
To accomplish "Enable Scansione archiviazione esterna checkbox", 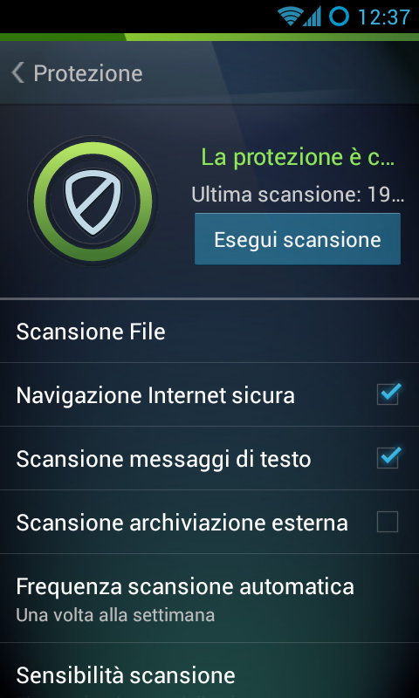I will tap(388, 522).
